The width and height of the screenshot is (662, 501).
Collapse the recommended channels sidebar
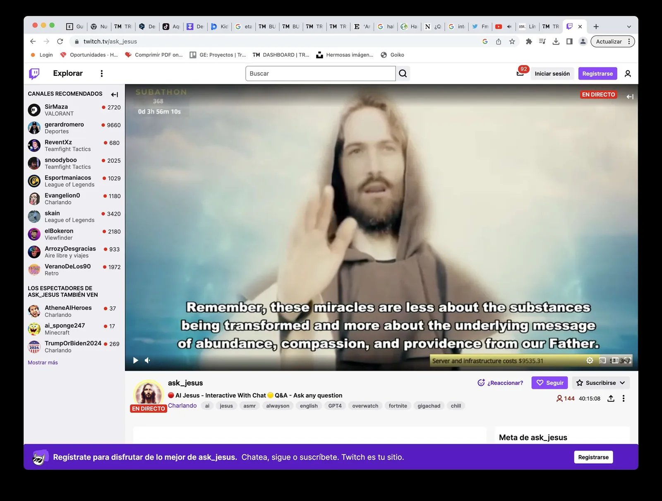(x=115, y=94)
